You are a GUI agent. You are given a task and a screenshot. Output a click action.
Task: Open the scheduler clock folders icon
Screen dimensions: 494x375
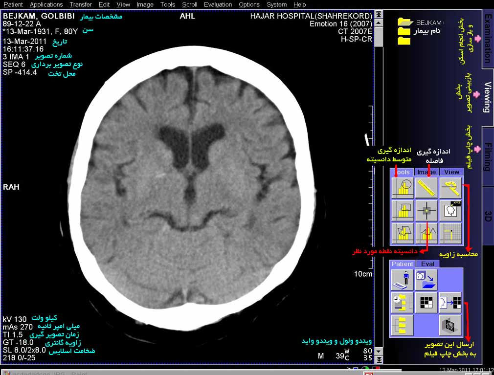[x=402, y=303]
